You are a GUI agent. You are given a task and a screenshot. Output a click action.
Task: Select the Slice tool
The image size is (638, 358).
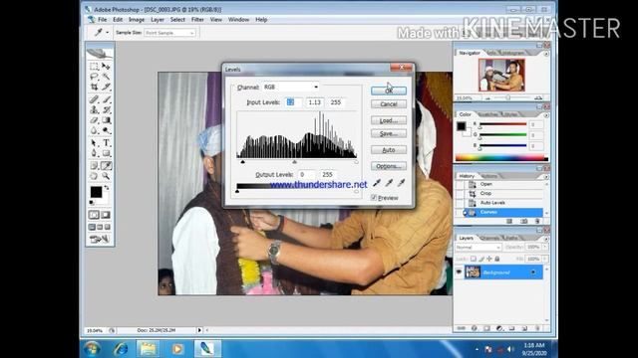point(106,87)
